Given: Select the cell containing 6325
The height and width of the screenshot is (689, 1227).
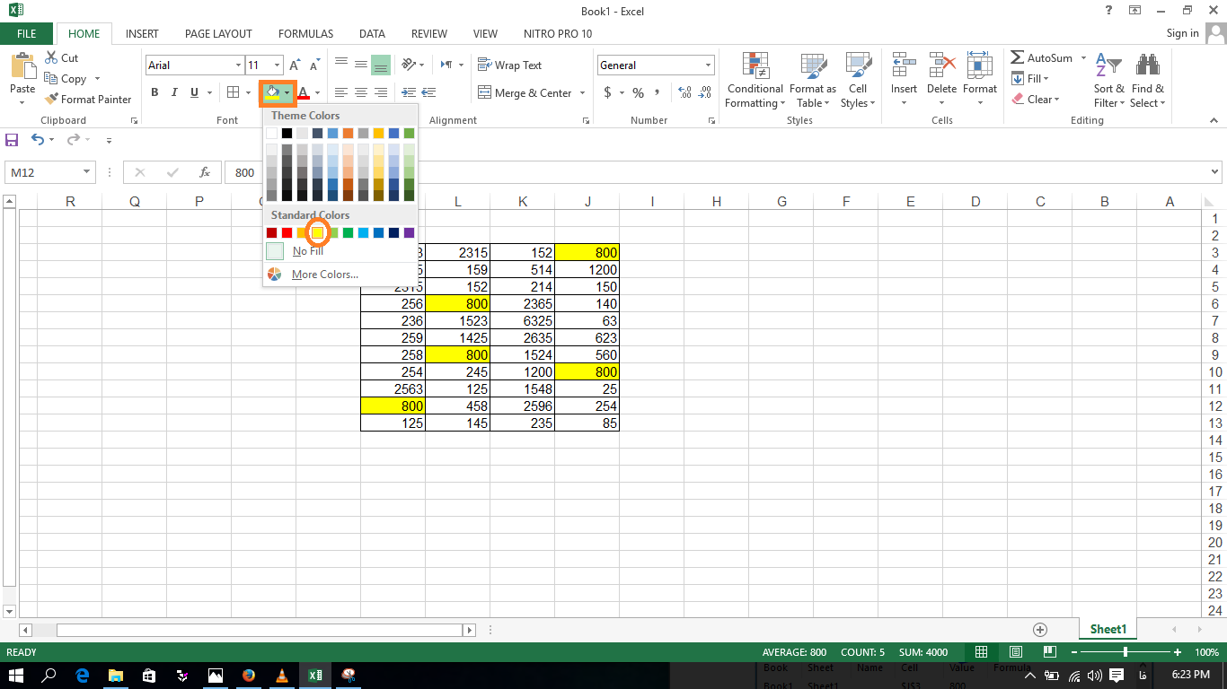Looking at the screenshot, I should click(523, 321).
